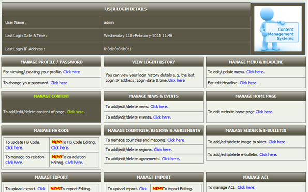Open edit website home page link
Screen dimensions: 308x192
264,112
